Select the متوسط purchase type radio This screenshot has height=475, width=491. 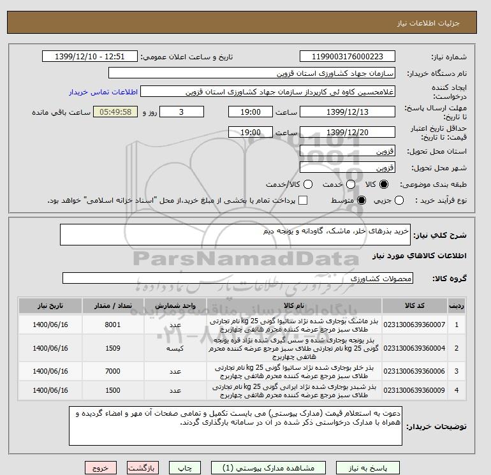coord(362,200)
